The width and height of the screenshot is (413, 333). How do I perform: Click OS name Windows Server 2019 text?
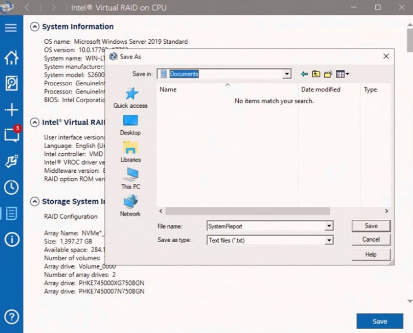[x=116, y=42]
